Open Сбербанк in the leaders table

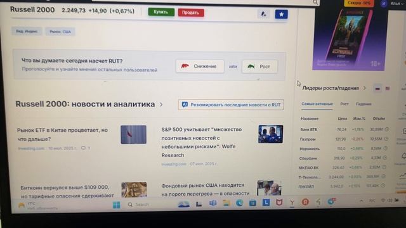point(308,158)
